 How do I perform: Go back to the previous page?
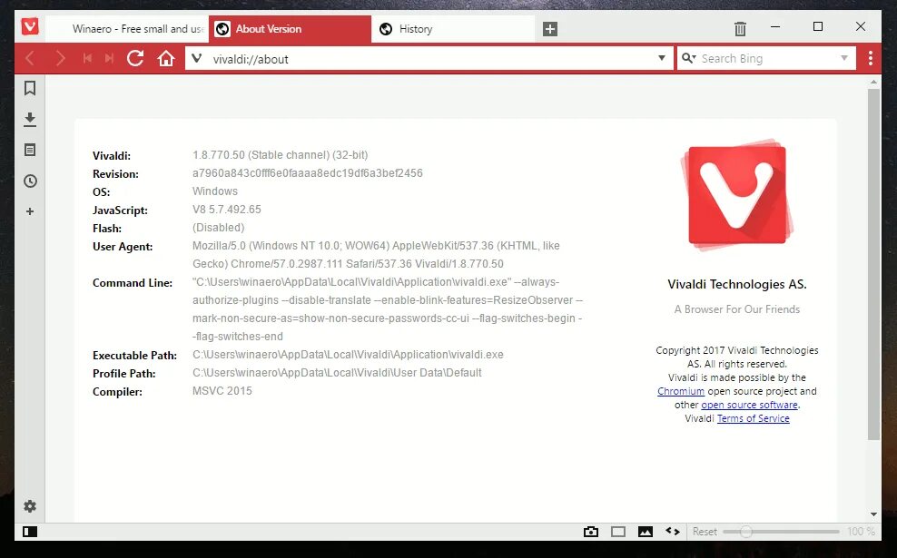[30, 58]
